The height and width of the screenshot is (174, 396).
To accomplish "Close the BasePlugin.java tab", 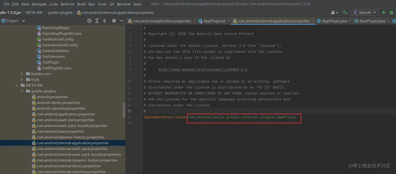I will [x=388, y=21].
